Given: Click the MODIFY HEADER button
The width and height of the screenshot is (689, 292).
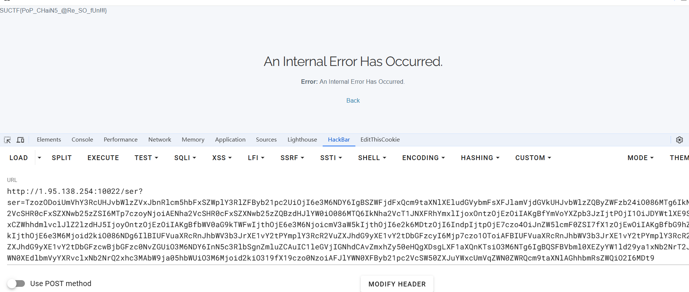Looking at the screenshot, I should pyautogui.click(x=397, y=284).
